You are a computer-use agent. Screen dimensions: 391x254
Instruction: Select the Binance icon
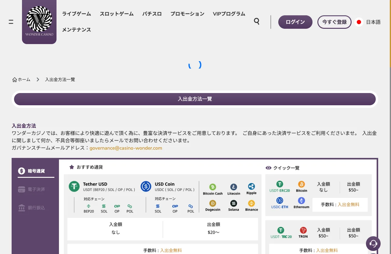tap(251, 203)
